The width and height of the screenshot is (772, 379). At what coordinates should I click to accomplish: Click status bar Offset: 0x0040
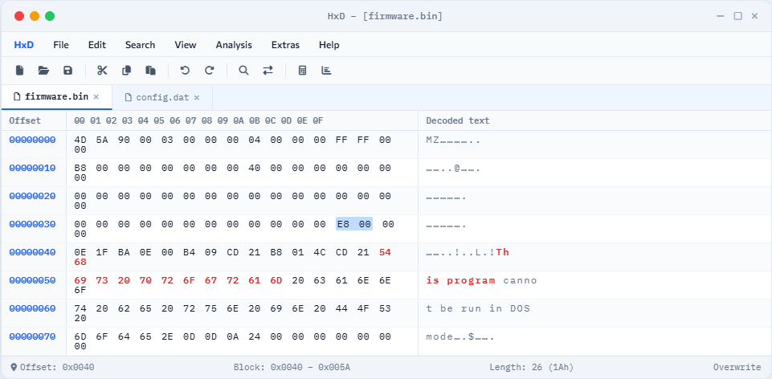point(53,367)
